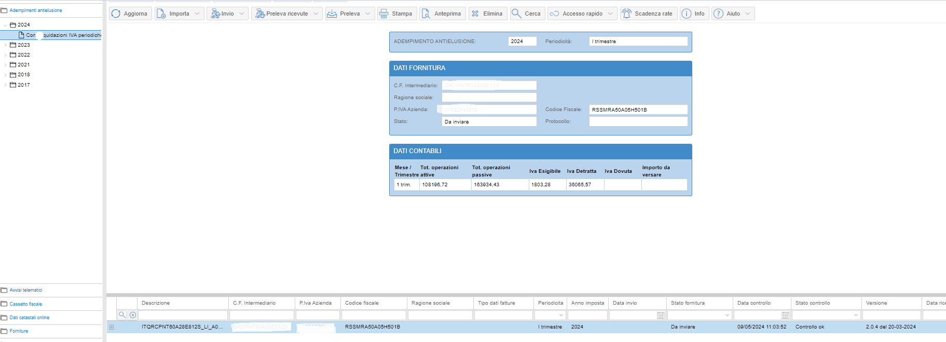This screenshot has width=946, height=342.
Task: Click the Stampa printer icon
Action: click(x=383, y=13)
